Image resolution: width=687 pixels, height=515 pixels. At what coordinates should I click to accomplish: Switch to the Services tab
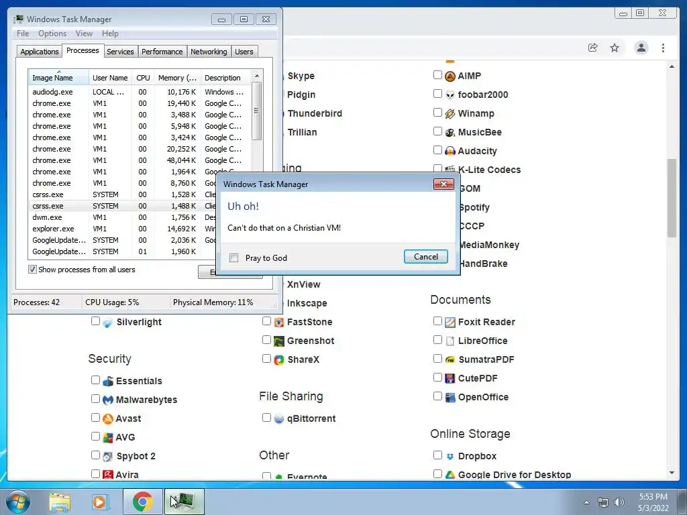click(120, 52)
